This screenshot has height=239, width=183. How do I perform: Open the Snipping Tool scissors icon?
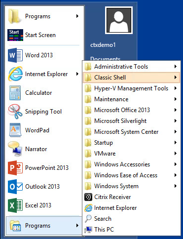15,112
